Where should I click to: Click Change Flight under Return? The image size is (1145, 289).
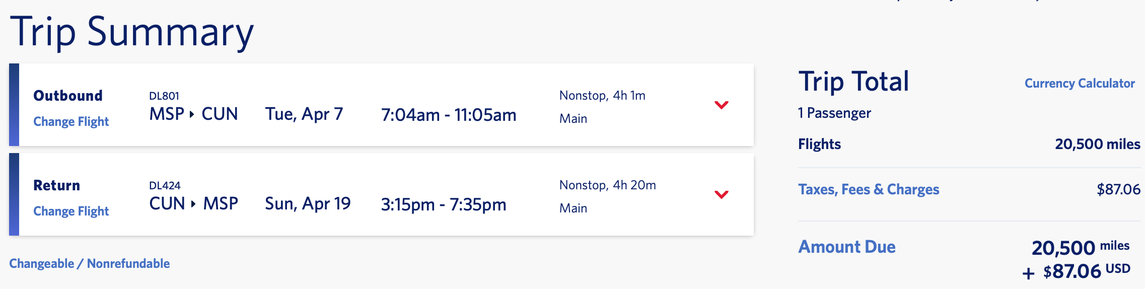pos(71,211)
